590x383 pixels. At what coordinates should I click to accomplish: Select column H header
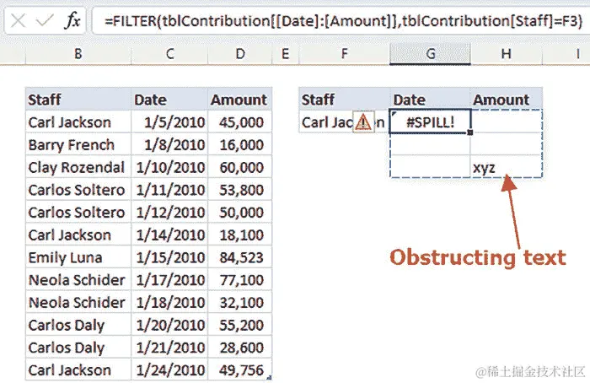pyautogui.click(x=506, y=54)
